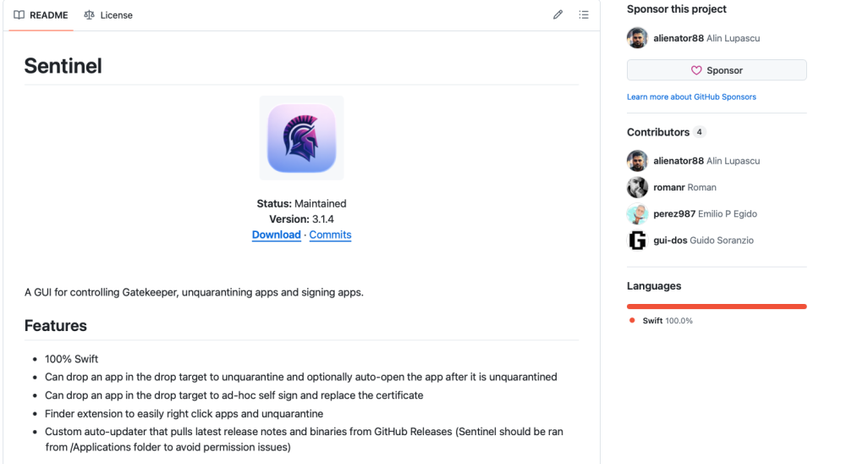The height and width of the screenshot is (464, 846).
Task: Open Learn more about GitHub Sponsors
Action: click(x=691, y=97)
